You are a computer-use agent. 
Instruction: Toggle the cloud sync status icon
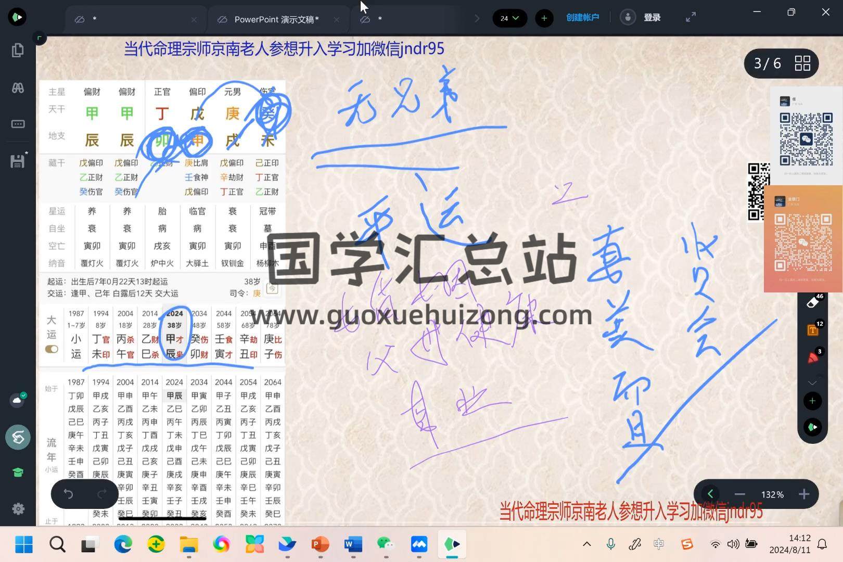click(18, 400)
